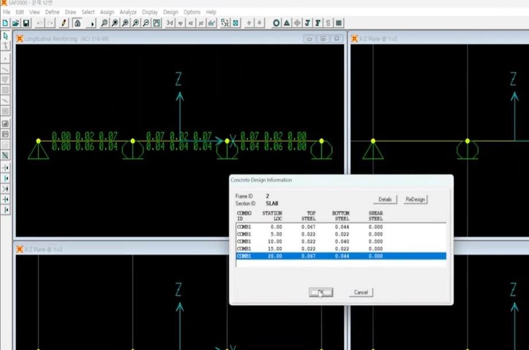The height and width of the screenshot is (350, 529).
Task: Open the Assign menu
Action: [107, 12]
